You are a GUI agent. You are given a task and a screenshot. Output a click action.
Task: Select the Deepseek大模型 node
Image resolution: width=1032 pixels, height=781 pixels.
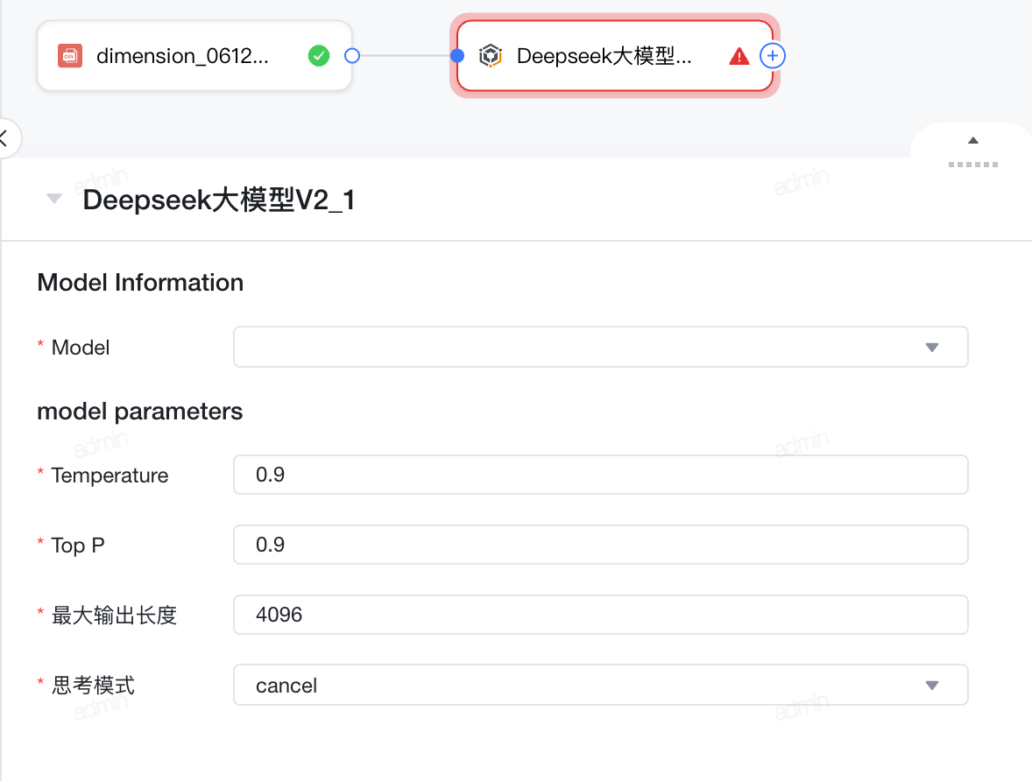pos(615,56)
